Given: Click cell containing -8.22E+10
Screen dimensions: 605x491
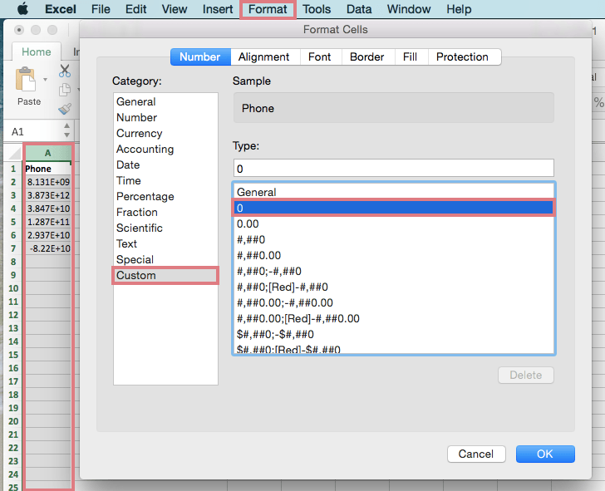Looking at the screenshot, I should (x=48, y=248).
